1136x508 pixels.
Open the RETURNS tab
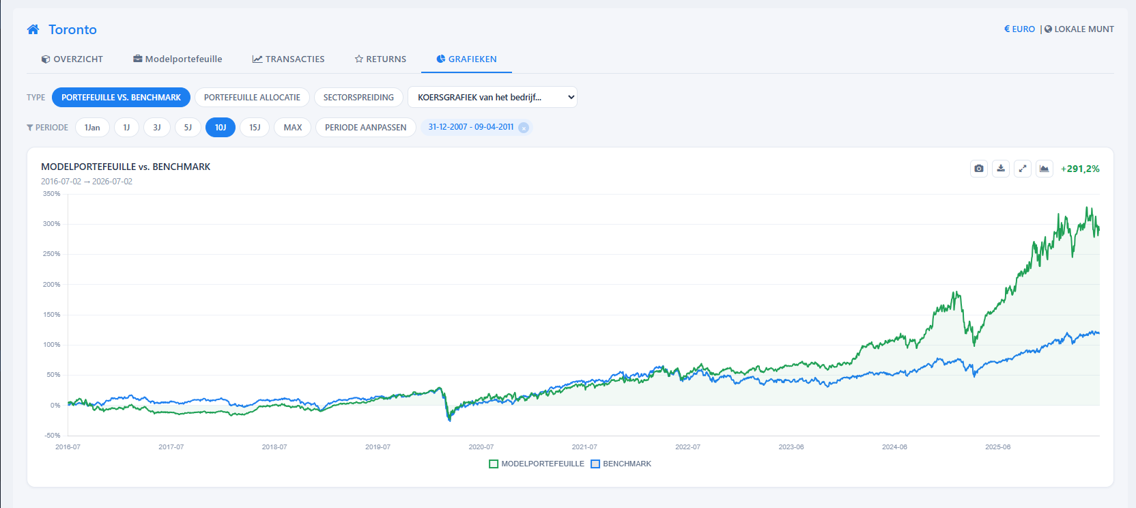coord(380,59)
